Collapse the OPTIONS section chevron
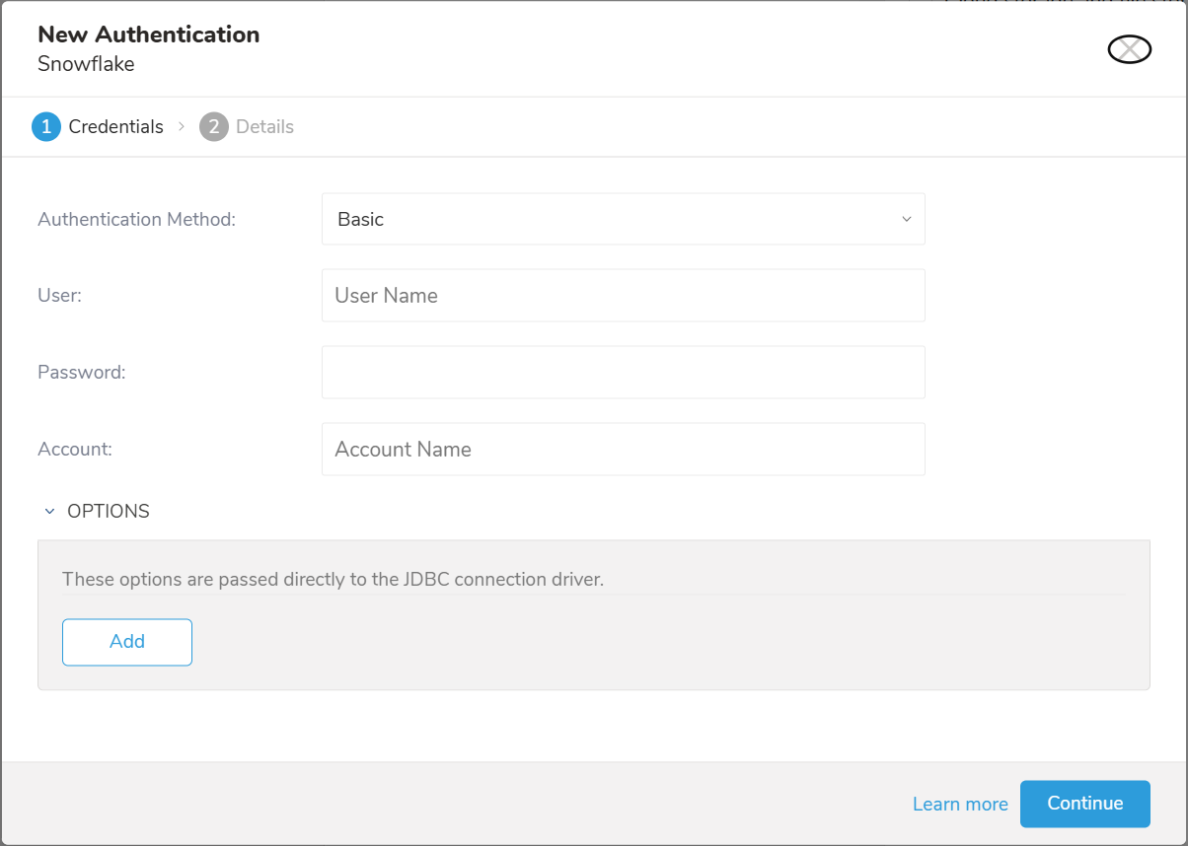The image size is (1188, 846). tap(49, 512)
